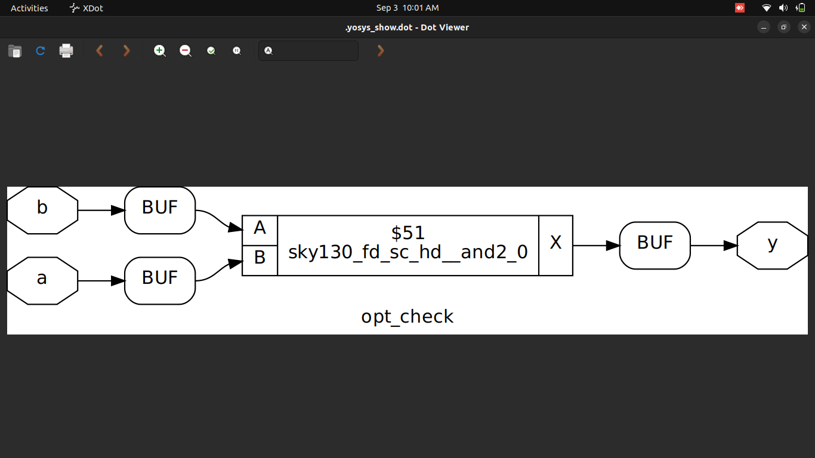
Task: Go forward to next graph view
Action: (x=126, y=51)
